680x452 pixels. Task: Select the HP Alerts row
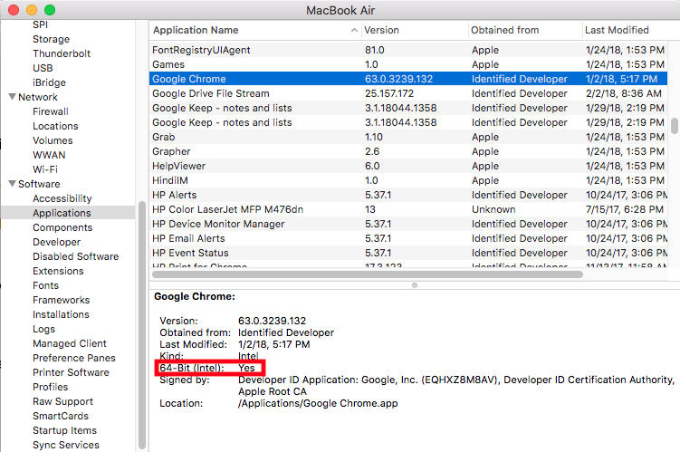click(x=408, y=195)
